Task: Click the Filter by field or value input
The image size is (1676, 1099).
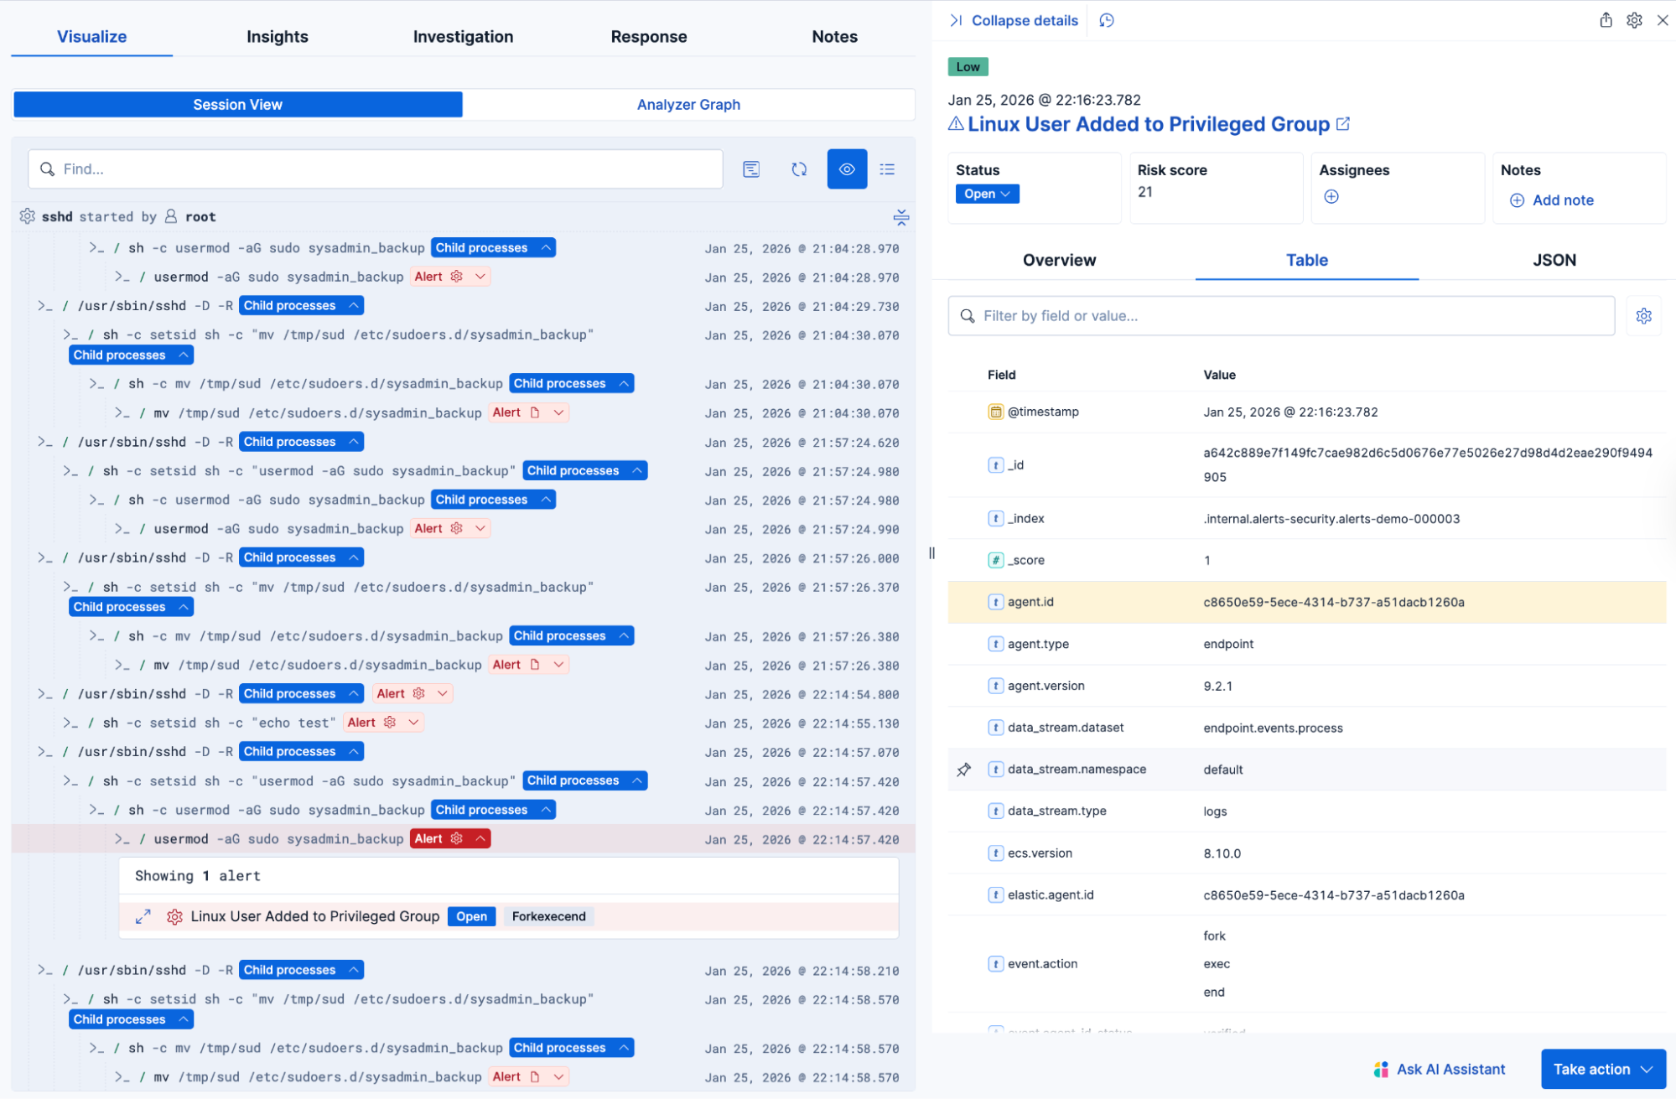Action: point(1281,316)
